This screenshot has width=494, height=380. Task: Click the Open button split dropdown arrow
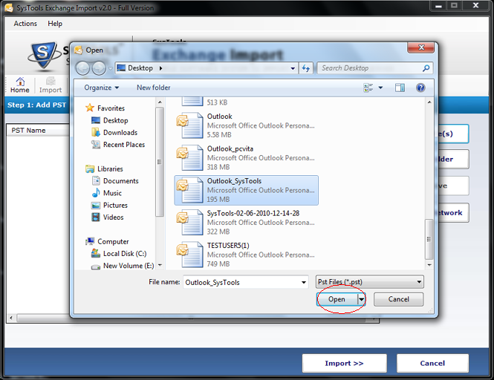361,299
